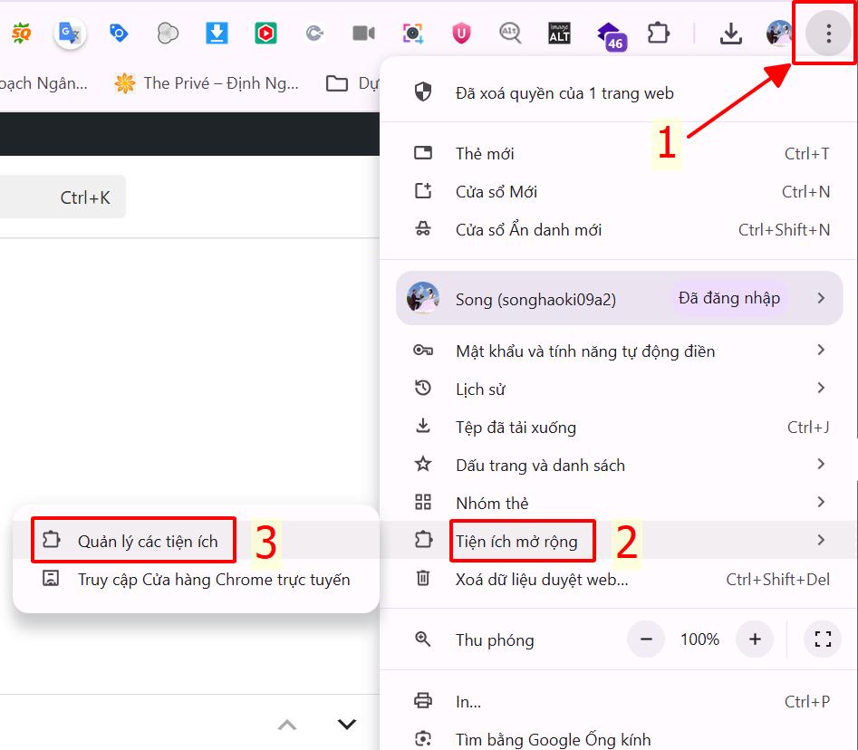Click the graduation cap extension with 46 badge
Screen dimensions: 858x750
click(x=612, y=36)
